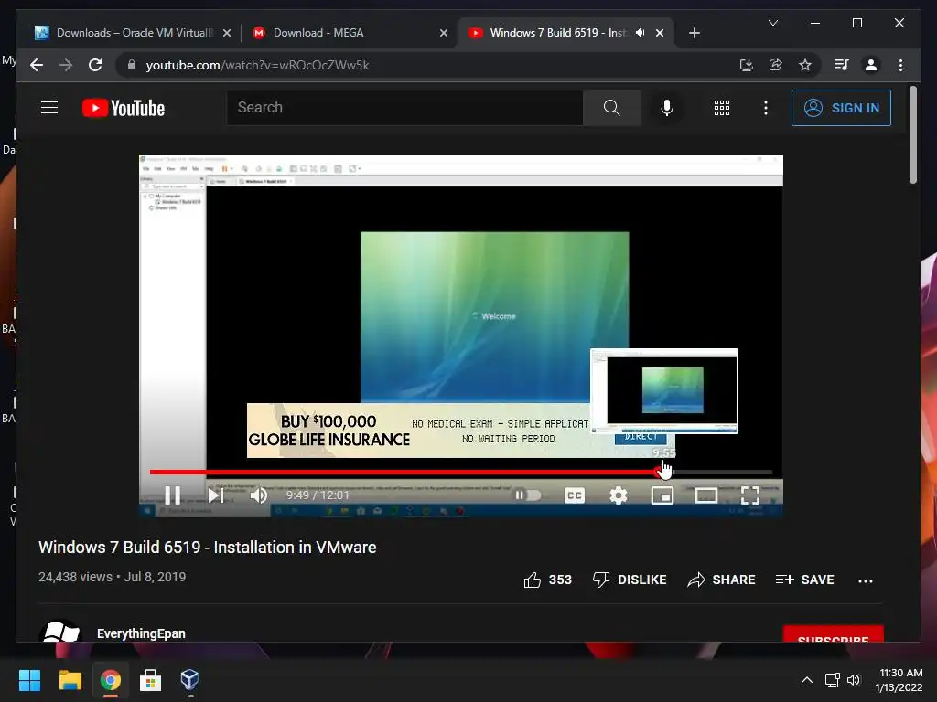Click the Globe Life Insurance ad banner
Screen dimensions: 937x702
point(418,431)
